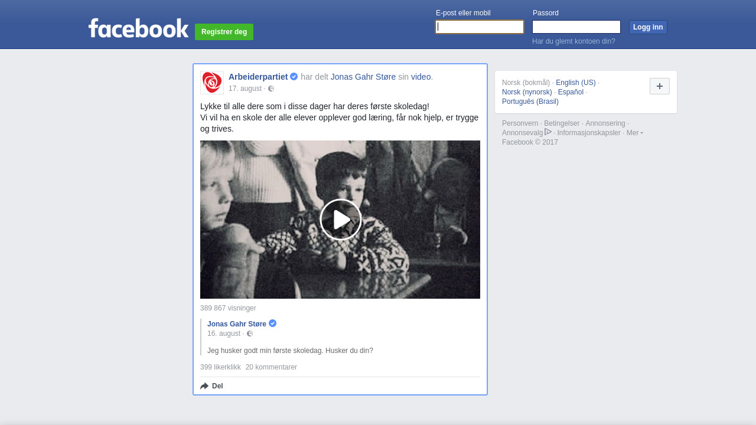Screen dimensions: 756x425
Task: Open the Betingelser footer link
Action: (562, 123)
